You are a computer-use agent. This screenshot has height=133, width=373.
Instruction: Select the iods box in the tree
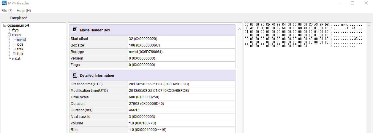pos(20,44)
